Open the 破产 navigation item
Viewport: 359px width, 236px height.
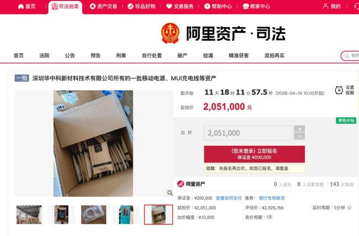click(x=182, y=55)
